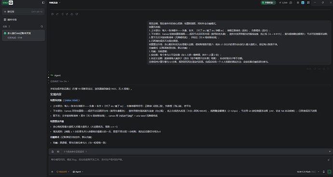Viewport: 333px width, 177px height.
Task: View the 3,049 credits counter
Action: (x=283, y=3)
